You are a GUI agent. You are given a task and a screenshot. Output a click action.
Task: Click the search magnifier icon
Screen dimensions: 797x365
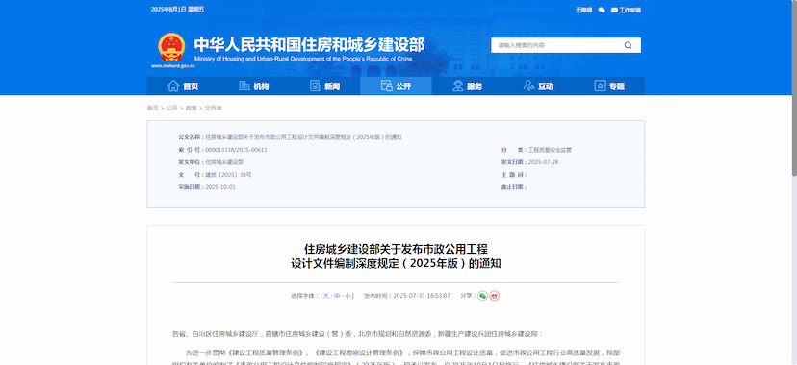(629, 45)
